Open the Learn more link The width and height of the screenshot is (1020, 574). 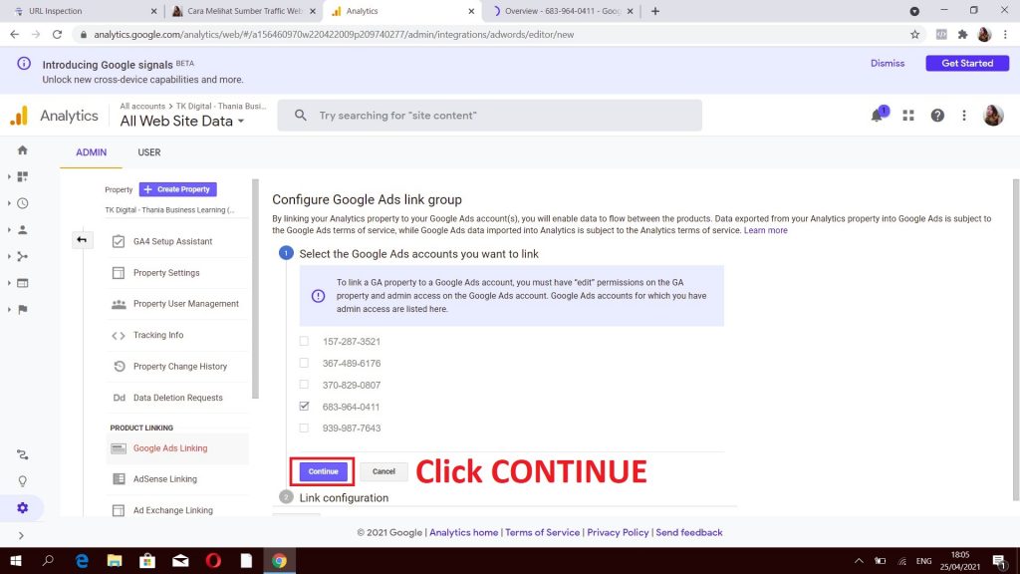point(766,230)
